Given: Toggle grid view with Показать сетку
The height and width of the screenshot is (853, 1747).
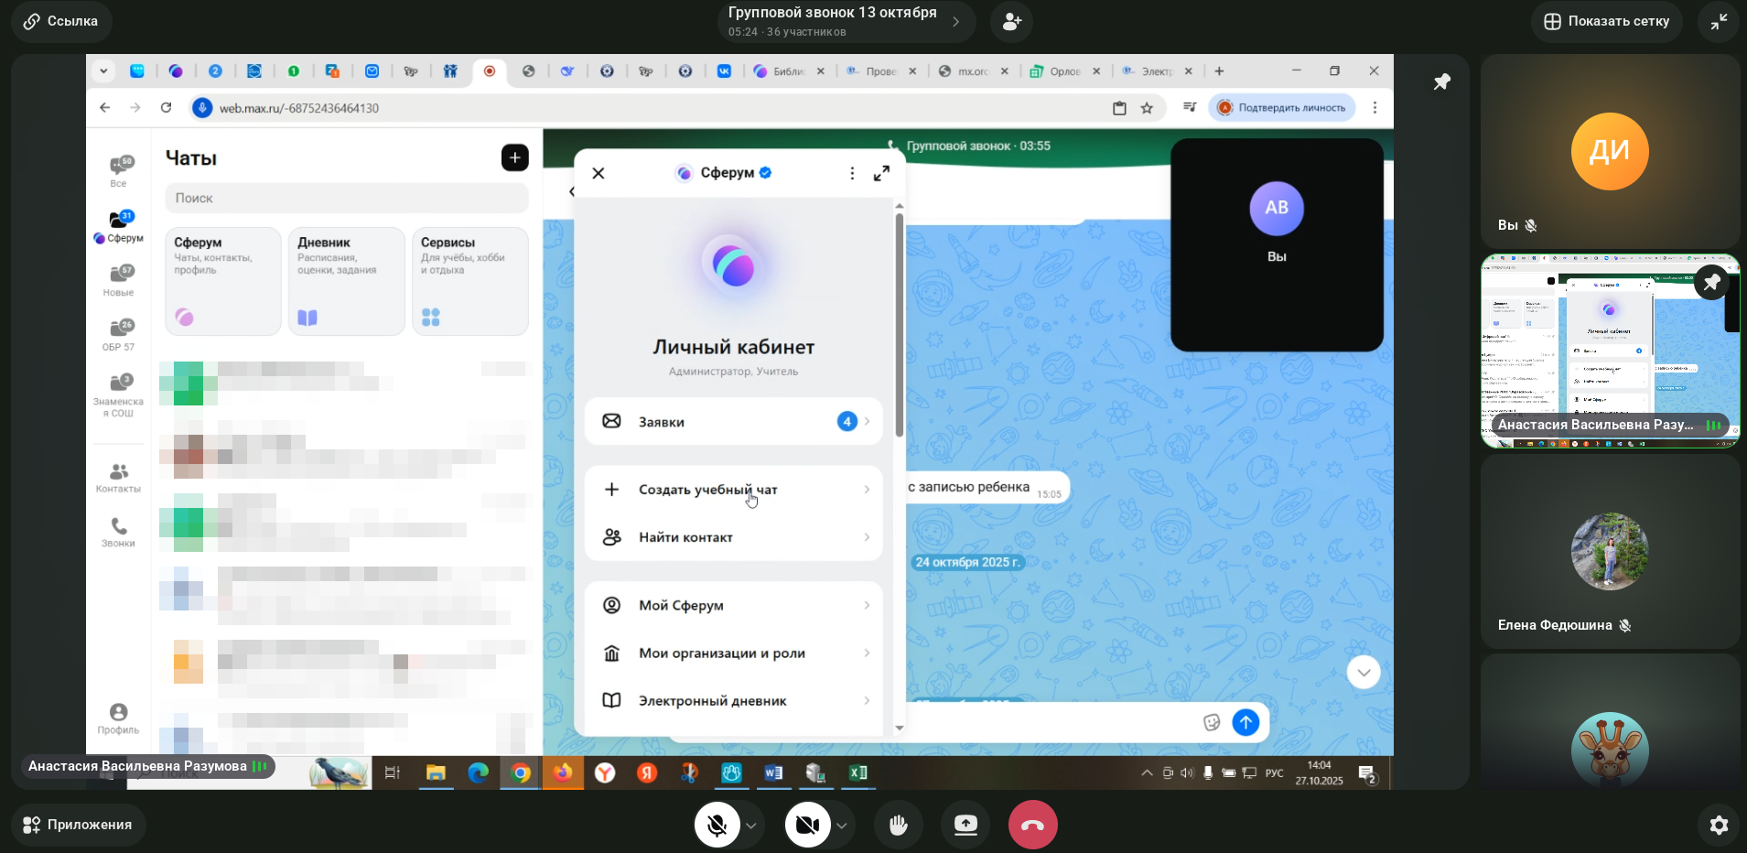Looking at the screenshot, I should click(1606, 22).
